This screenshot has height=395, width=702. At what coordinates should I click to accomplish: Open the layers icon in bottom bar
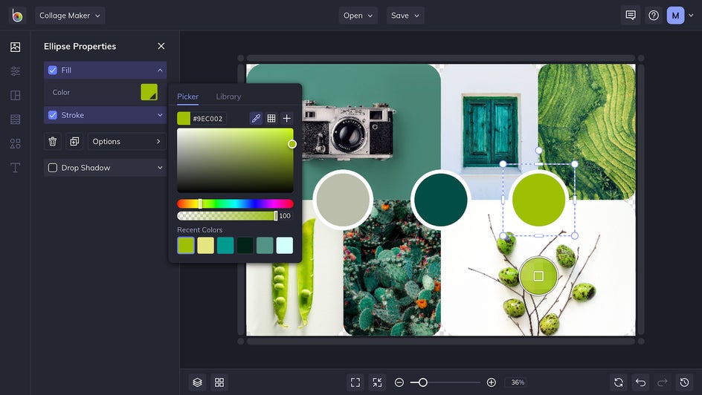197,382
